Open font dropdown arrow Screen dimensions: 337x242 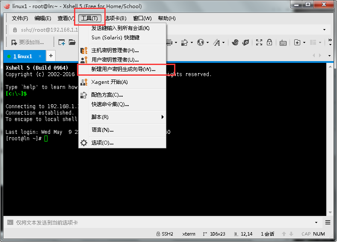pyautogui.click(x=223, y=43)
